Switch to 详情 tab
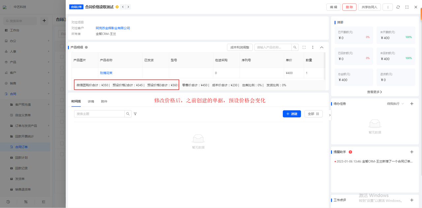The height and width of the screenshot is (208, 422). click(91, 102)
